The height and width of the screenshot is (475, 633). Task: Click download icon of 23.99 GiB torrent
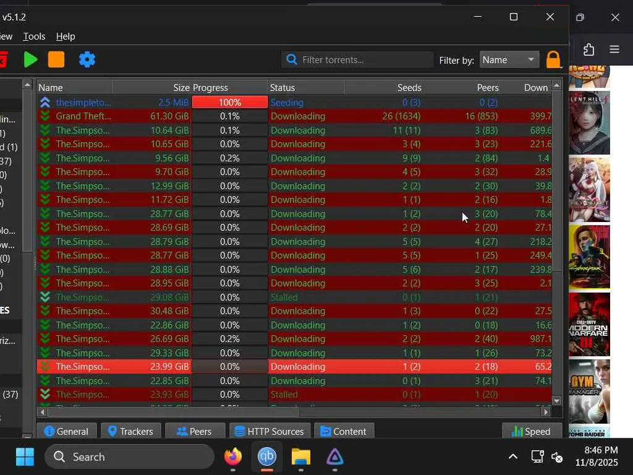point(45,366)
